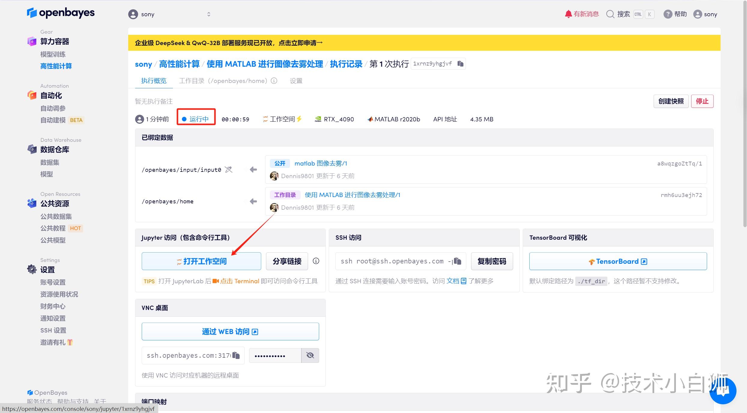Click the red 停止 button
The image size is (747, 413).
[702, 101]
